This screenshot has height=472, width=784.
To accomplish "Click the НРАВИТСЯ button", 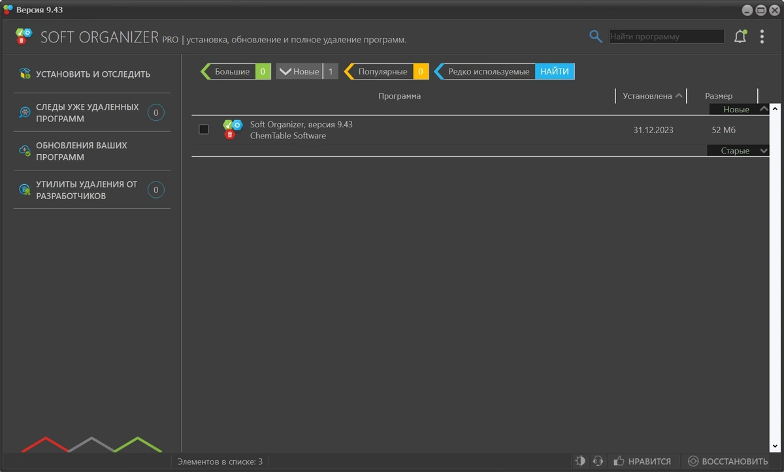I will pyautogui.click(x=642, y=462).
